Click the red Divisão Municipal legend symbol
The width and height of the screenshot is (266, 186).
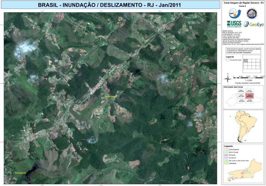pyautogui.click(x=228, y=60)
